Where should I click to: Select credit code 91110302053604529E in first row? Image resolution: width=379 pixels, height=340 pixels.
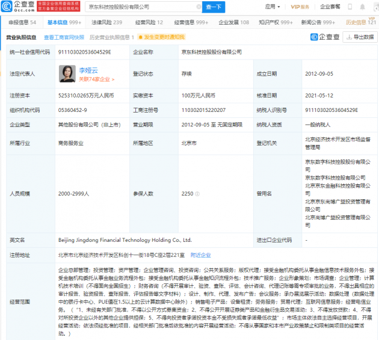(85, 52)
